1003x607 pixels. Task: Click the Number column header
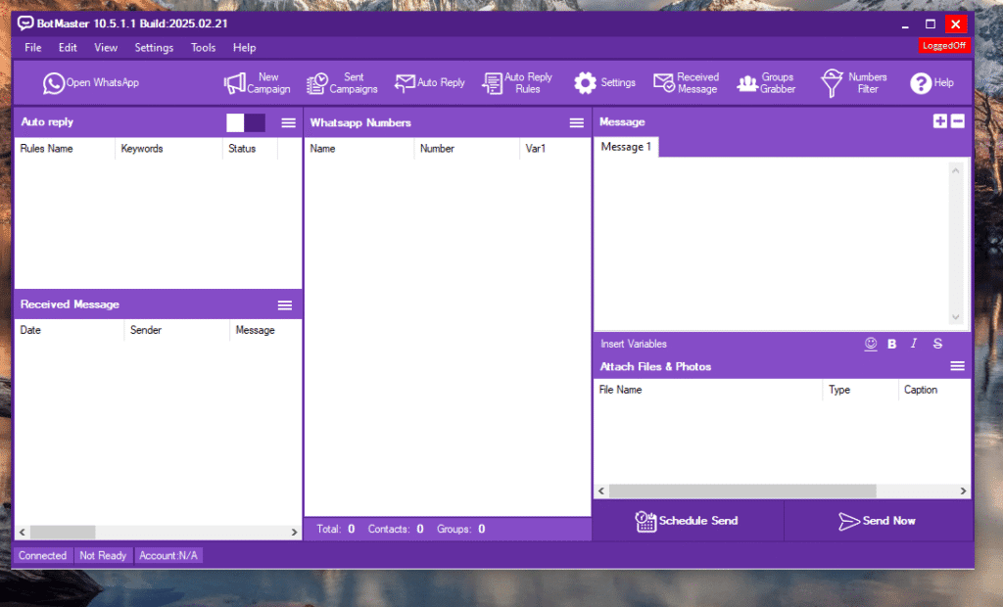[x=466, y=149]
